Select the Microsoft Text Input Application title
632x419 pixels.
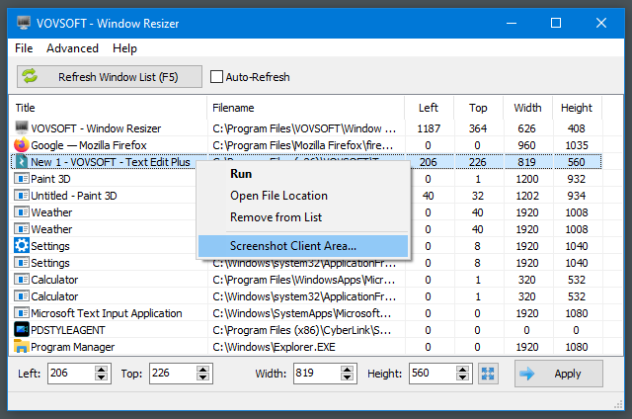pos(107,313)
